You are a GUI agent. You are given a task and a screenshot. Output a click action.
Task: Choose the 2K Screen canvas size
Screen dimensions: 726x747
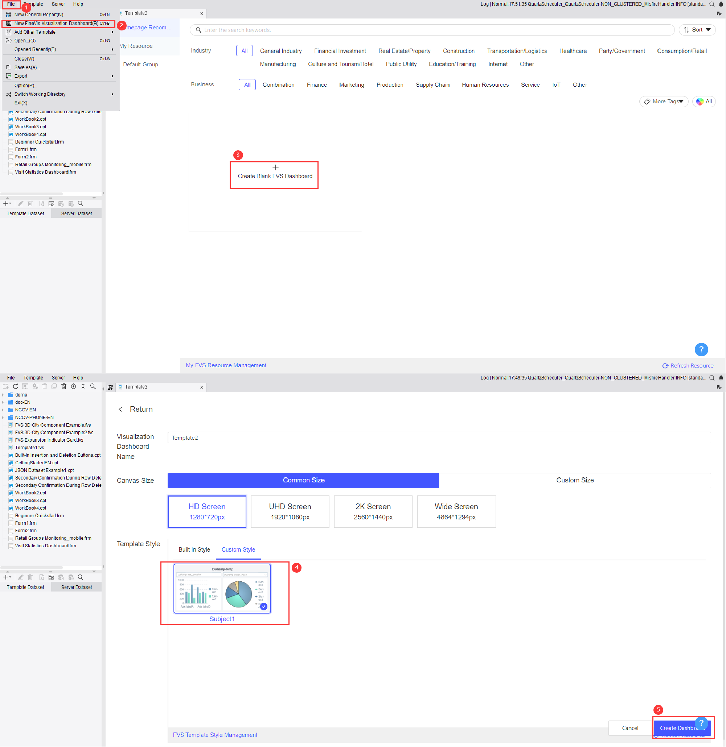[373, 511]
